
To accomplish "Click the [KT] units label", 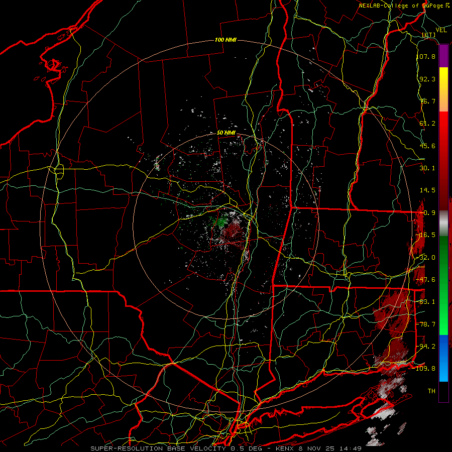I will 429,35.
